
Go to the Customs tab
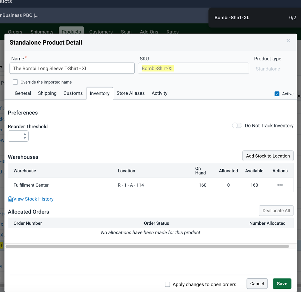pos(73,93)
